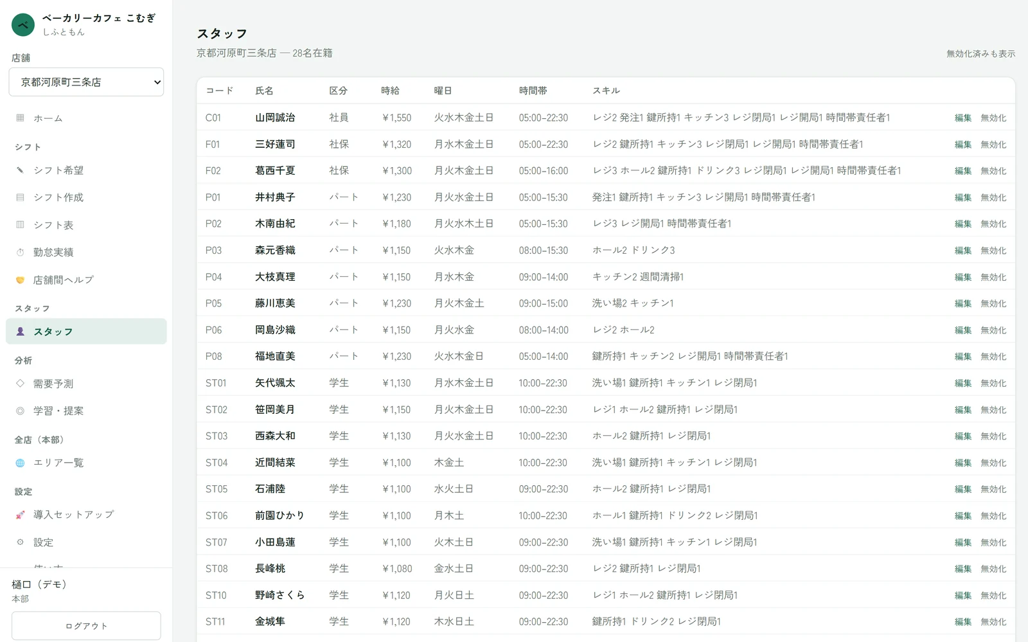This screenshot has height=642, width=1028.
Task: Navigate to 需要予測 analysis page
Action: [86, 384]
